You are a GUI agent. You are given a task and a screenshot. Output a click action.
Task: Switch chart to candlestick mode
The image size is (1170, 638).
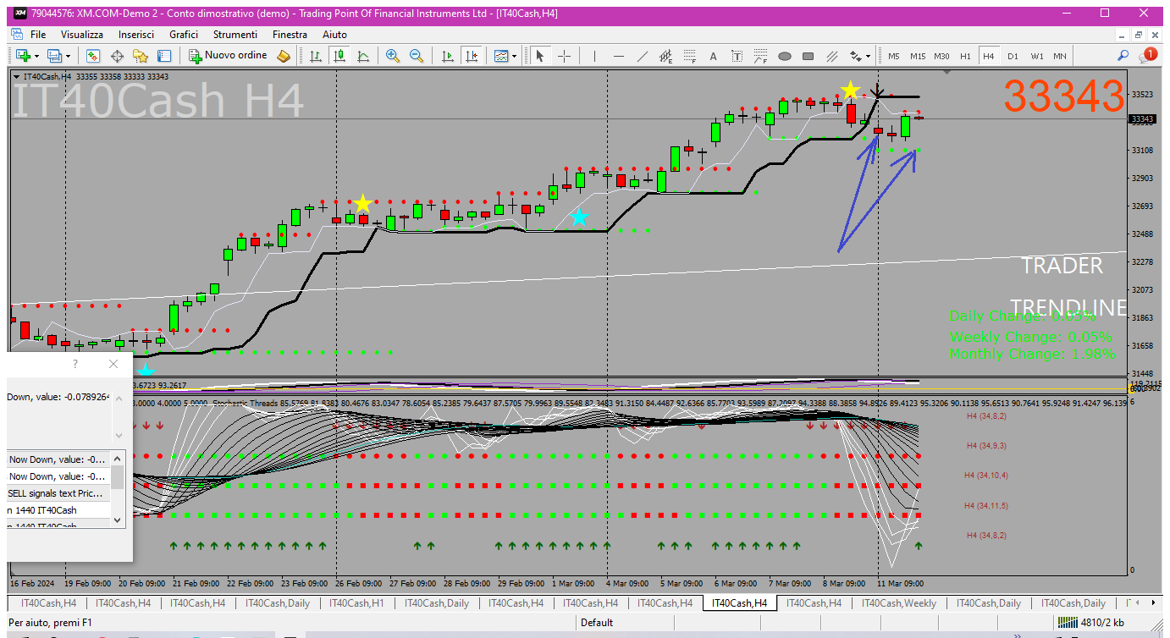[339, 56]
